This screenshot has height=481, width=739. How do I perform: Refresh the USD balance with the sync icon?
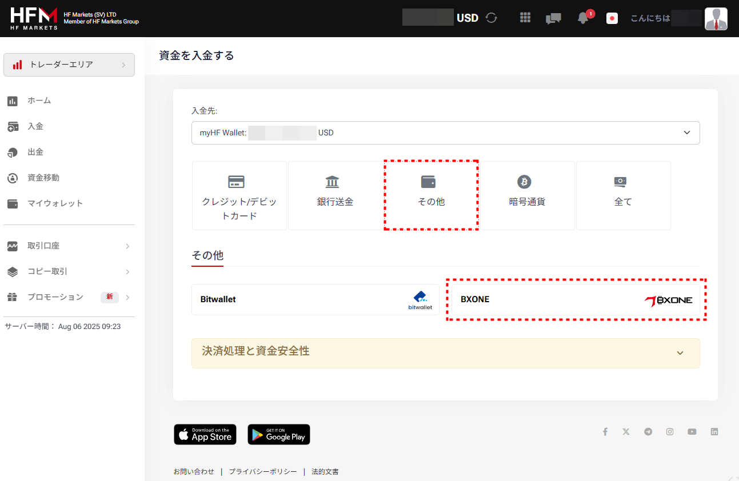[491, 18]
